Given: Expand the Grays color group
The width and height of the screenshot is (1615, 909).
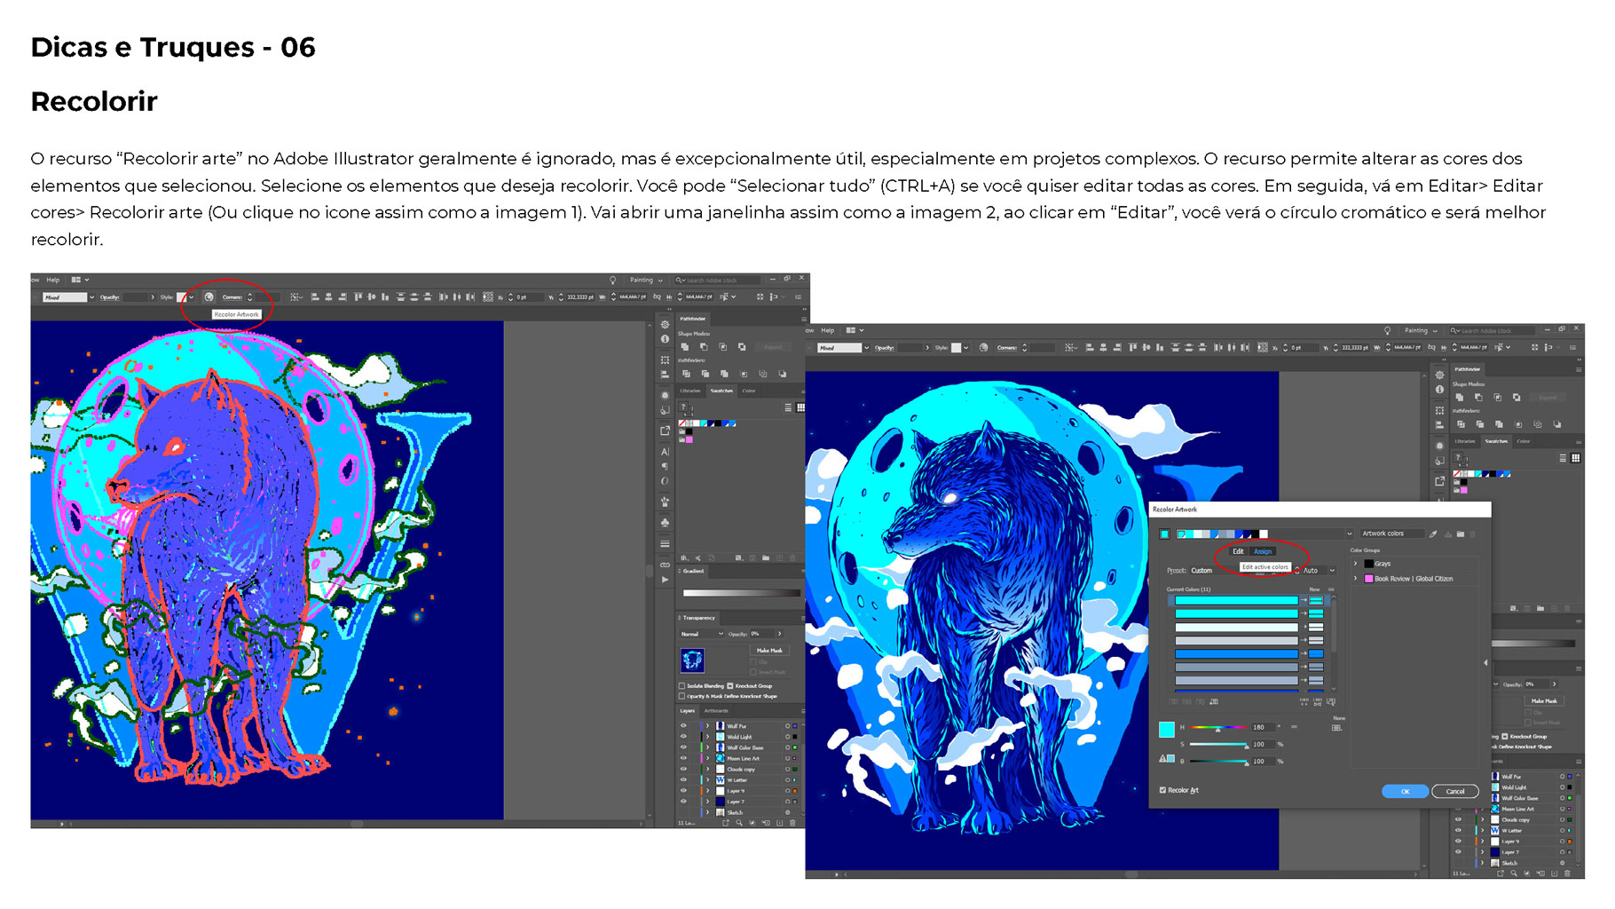Looking at the screenshot, I should 1356,564.
